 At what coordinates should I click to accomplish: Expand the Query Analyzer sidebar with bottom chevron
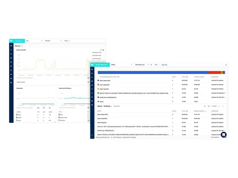click(92, 135)
